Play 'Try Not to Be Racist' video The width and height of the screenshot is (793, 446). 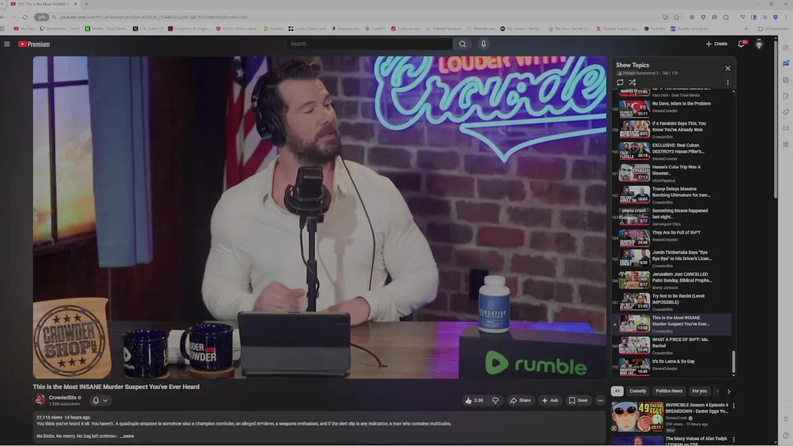(x=672, y=302)
